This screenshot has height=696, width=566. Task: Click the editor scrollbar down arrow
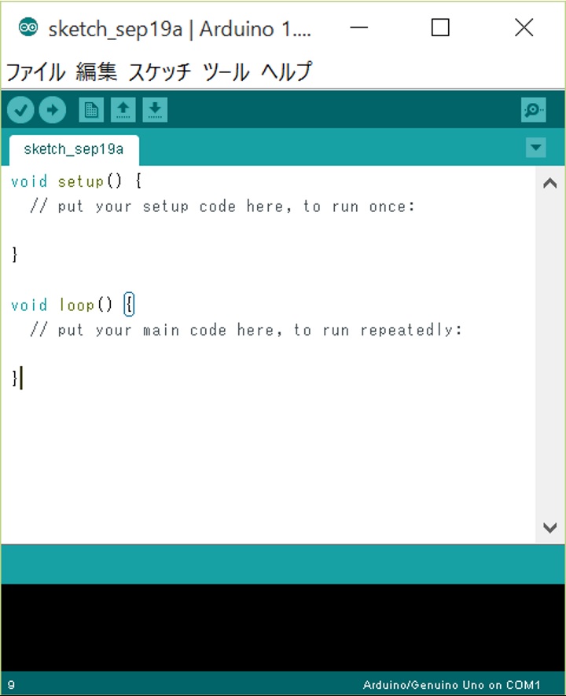coord(550,527)
